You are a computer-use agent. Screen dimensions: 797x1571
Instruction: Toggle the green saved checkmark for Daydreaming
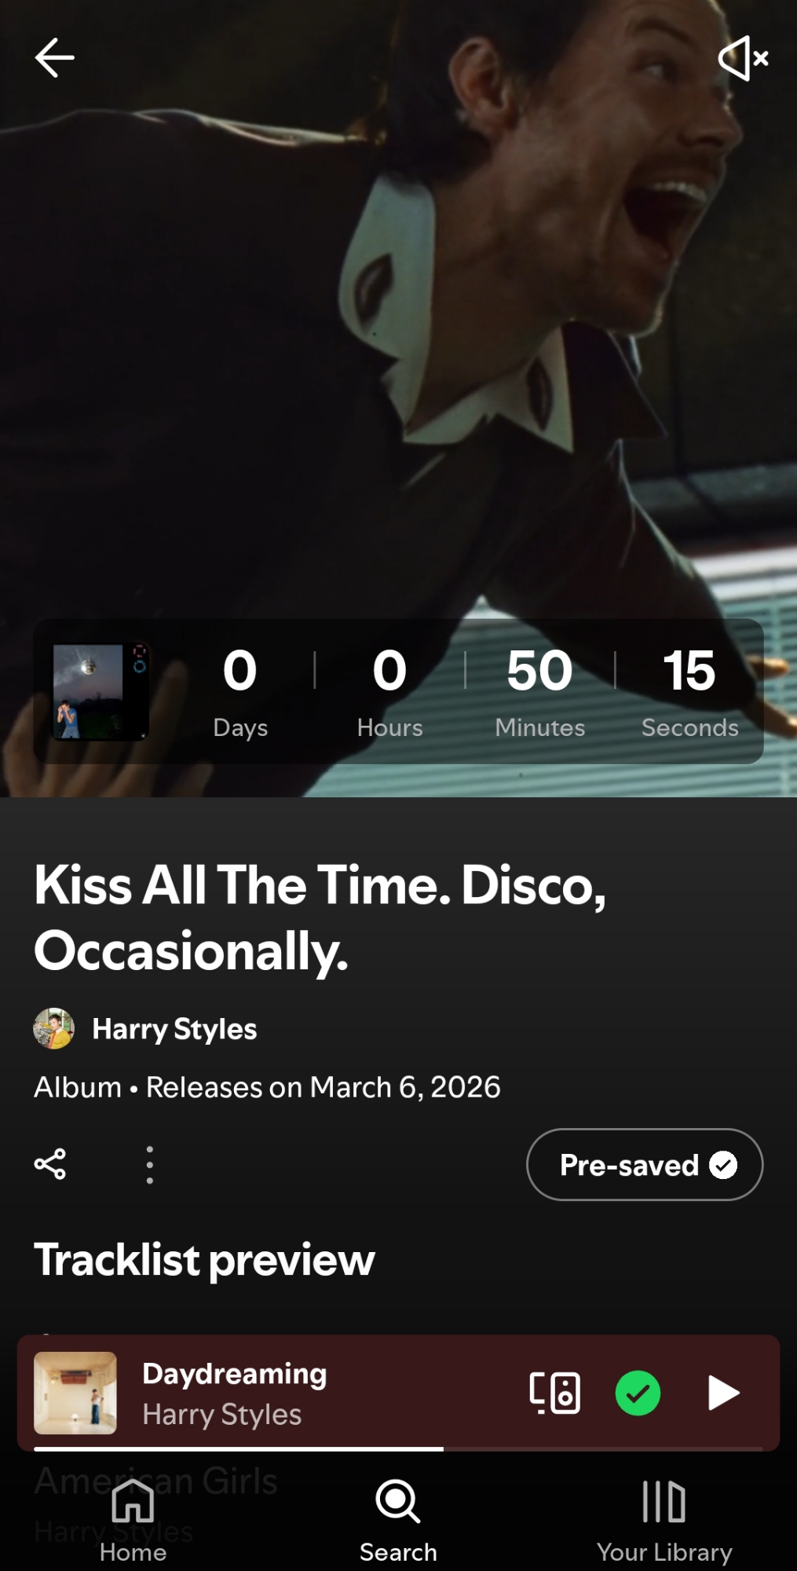[638, 1393]
